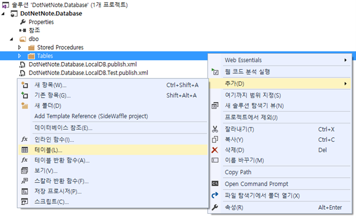Click the table grid icon beside 테이블(L)
This screenshot has width=356, height=218.
(x=24, y=150)
